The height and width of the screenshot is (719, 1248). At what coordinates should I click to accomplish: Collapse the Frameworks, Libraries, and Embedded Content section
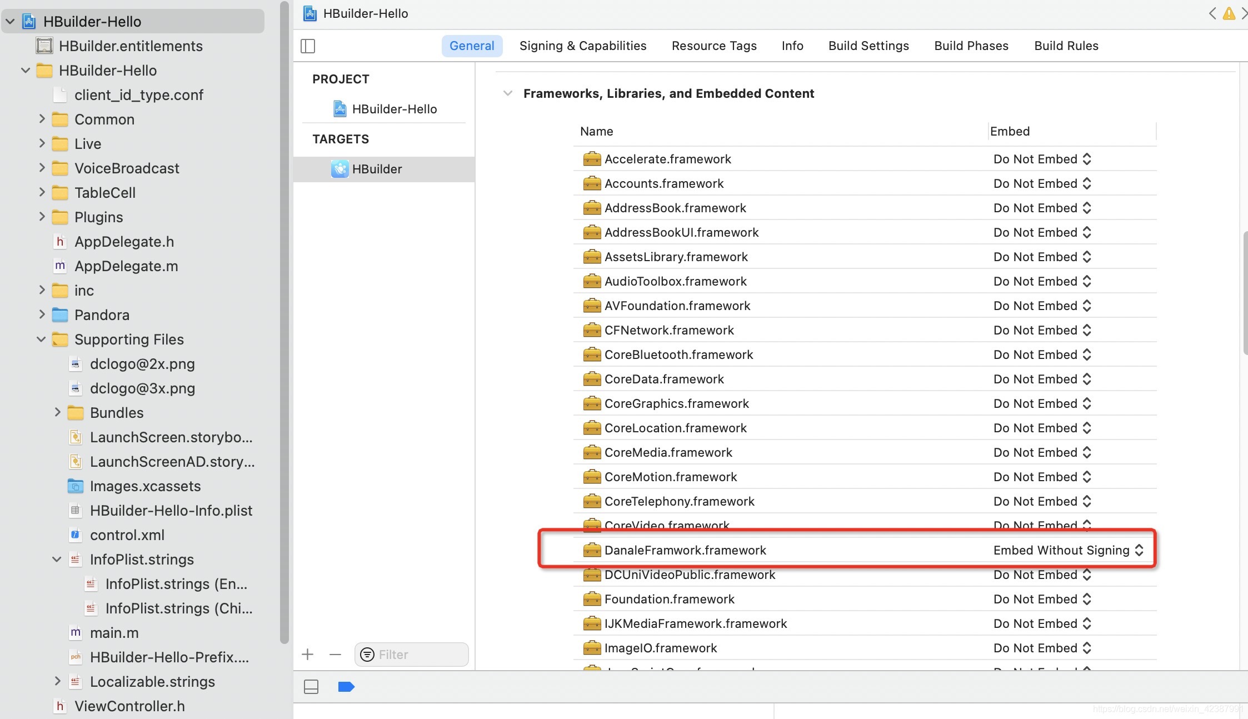tap(507, 93)
